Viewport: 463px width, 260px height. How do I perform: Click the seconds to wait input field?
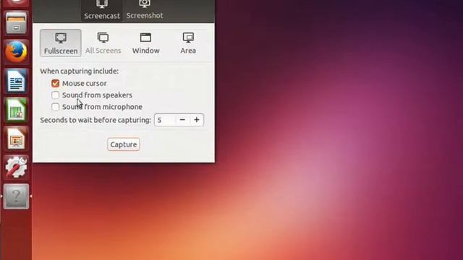click(165, 120)
